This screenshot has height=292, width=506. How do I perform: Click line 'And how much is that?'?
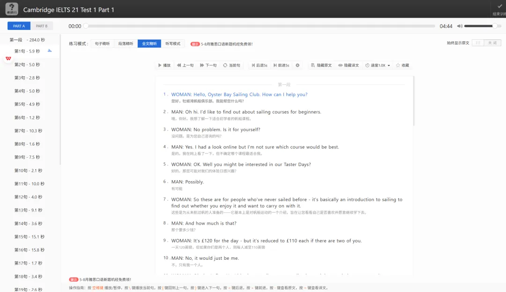click(x=204, y=223)
